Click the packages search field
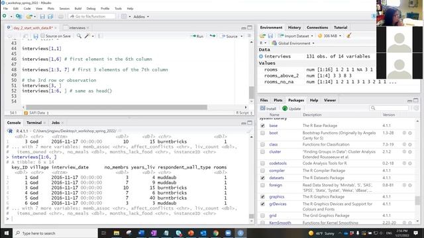 click(x=389, y=108)
